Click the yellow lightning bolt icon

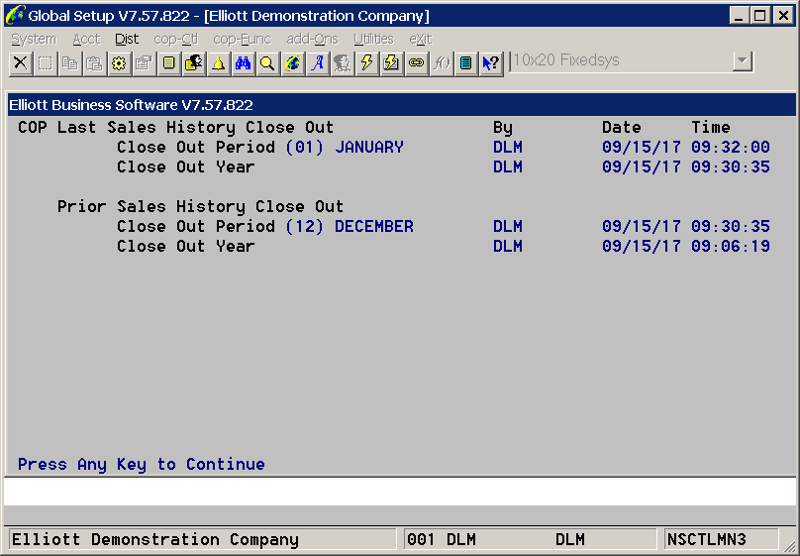point(367,63)
